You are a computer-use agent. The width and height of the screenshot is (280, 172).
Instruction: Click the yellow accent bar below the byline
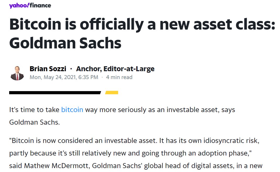pos(112,92)
